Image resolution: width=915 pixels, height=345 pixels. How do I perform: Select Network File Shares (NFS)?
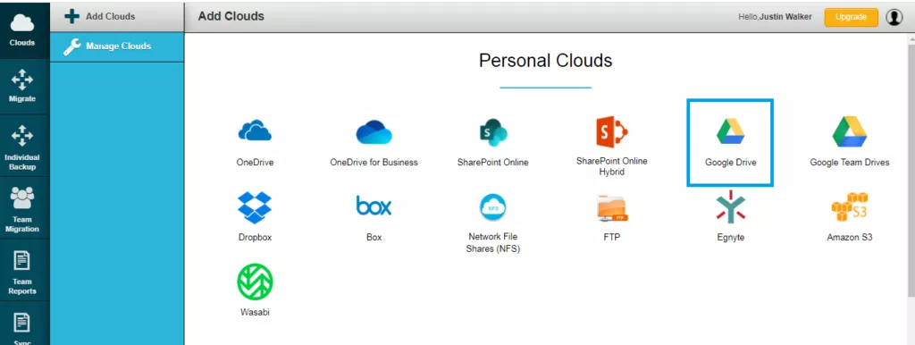(492, 207)
